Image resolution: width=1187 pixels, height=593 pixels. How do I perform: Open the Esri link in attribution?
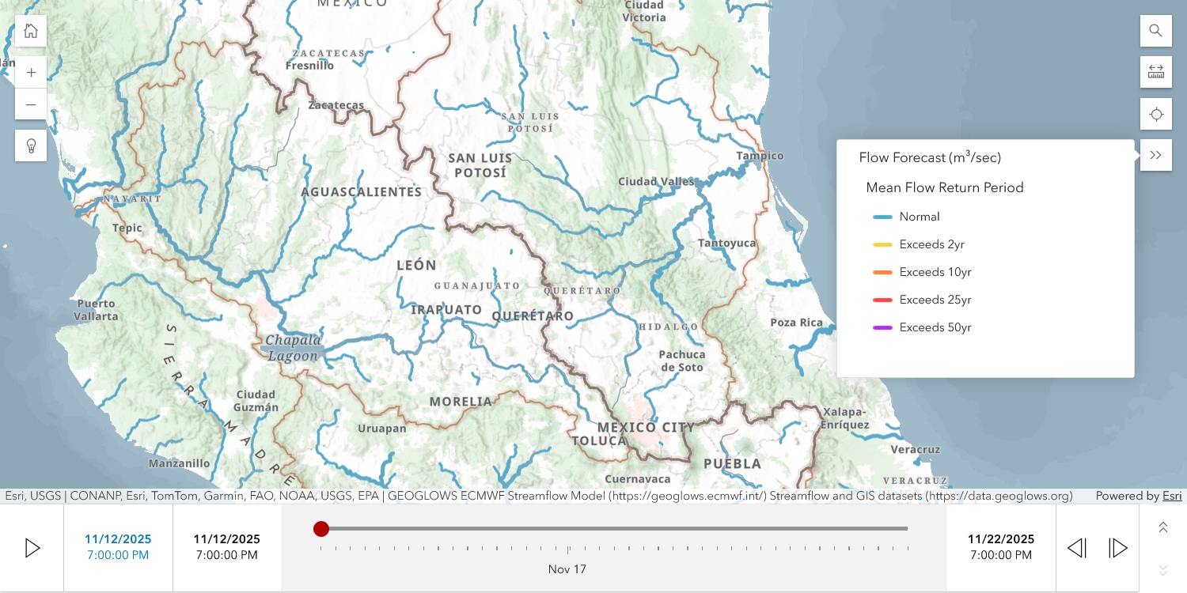point(1172,497)
